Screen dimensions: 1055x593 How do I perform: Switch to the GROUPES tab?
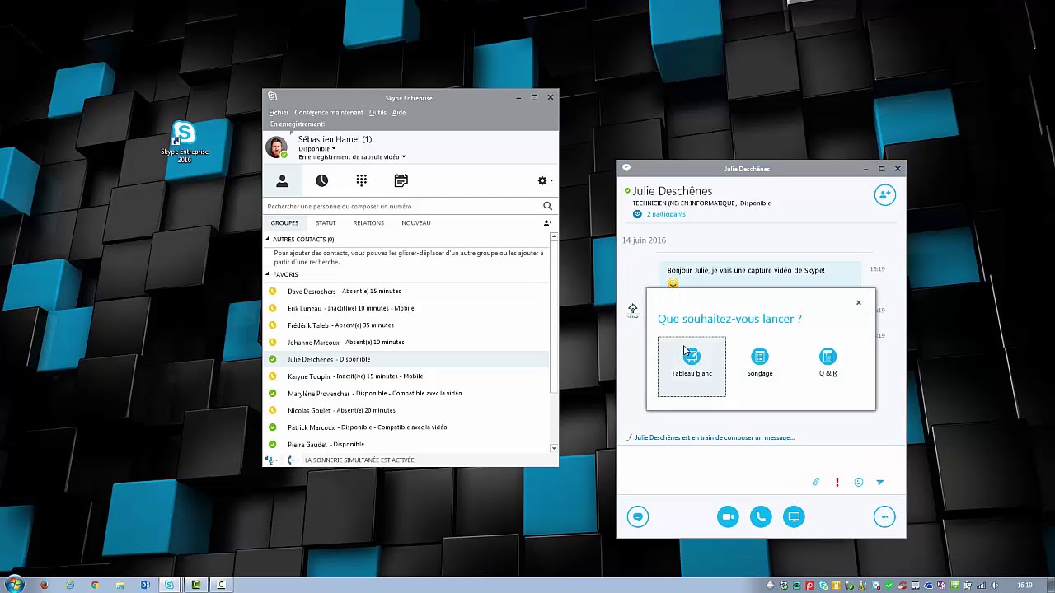pyautogui.click(x=284, y=222)
